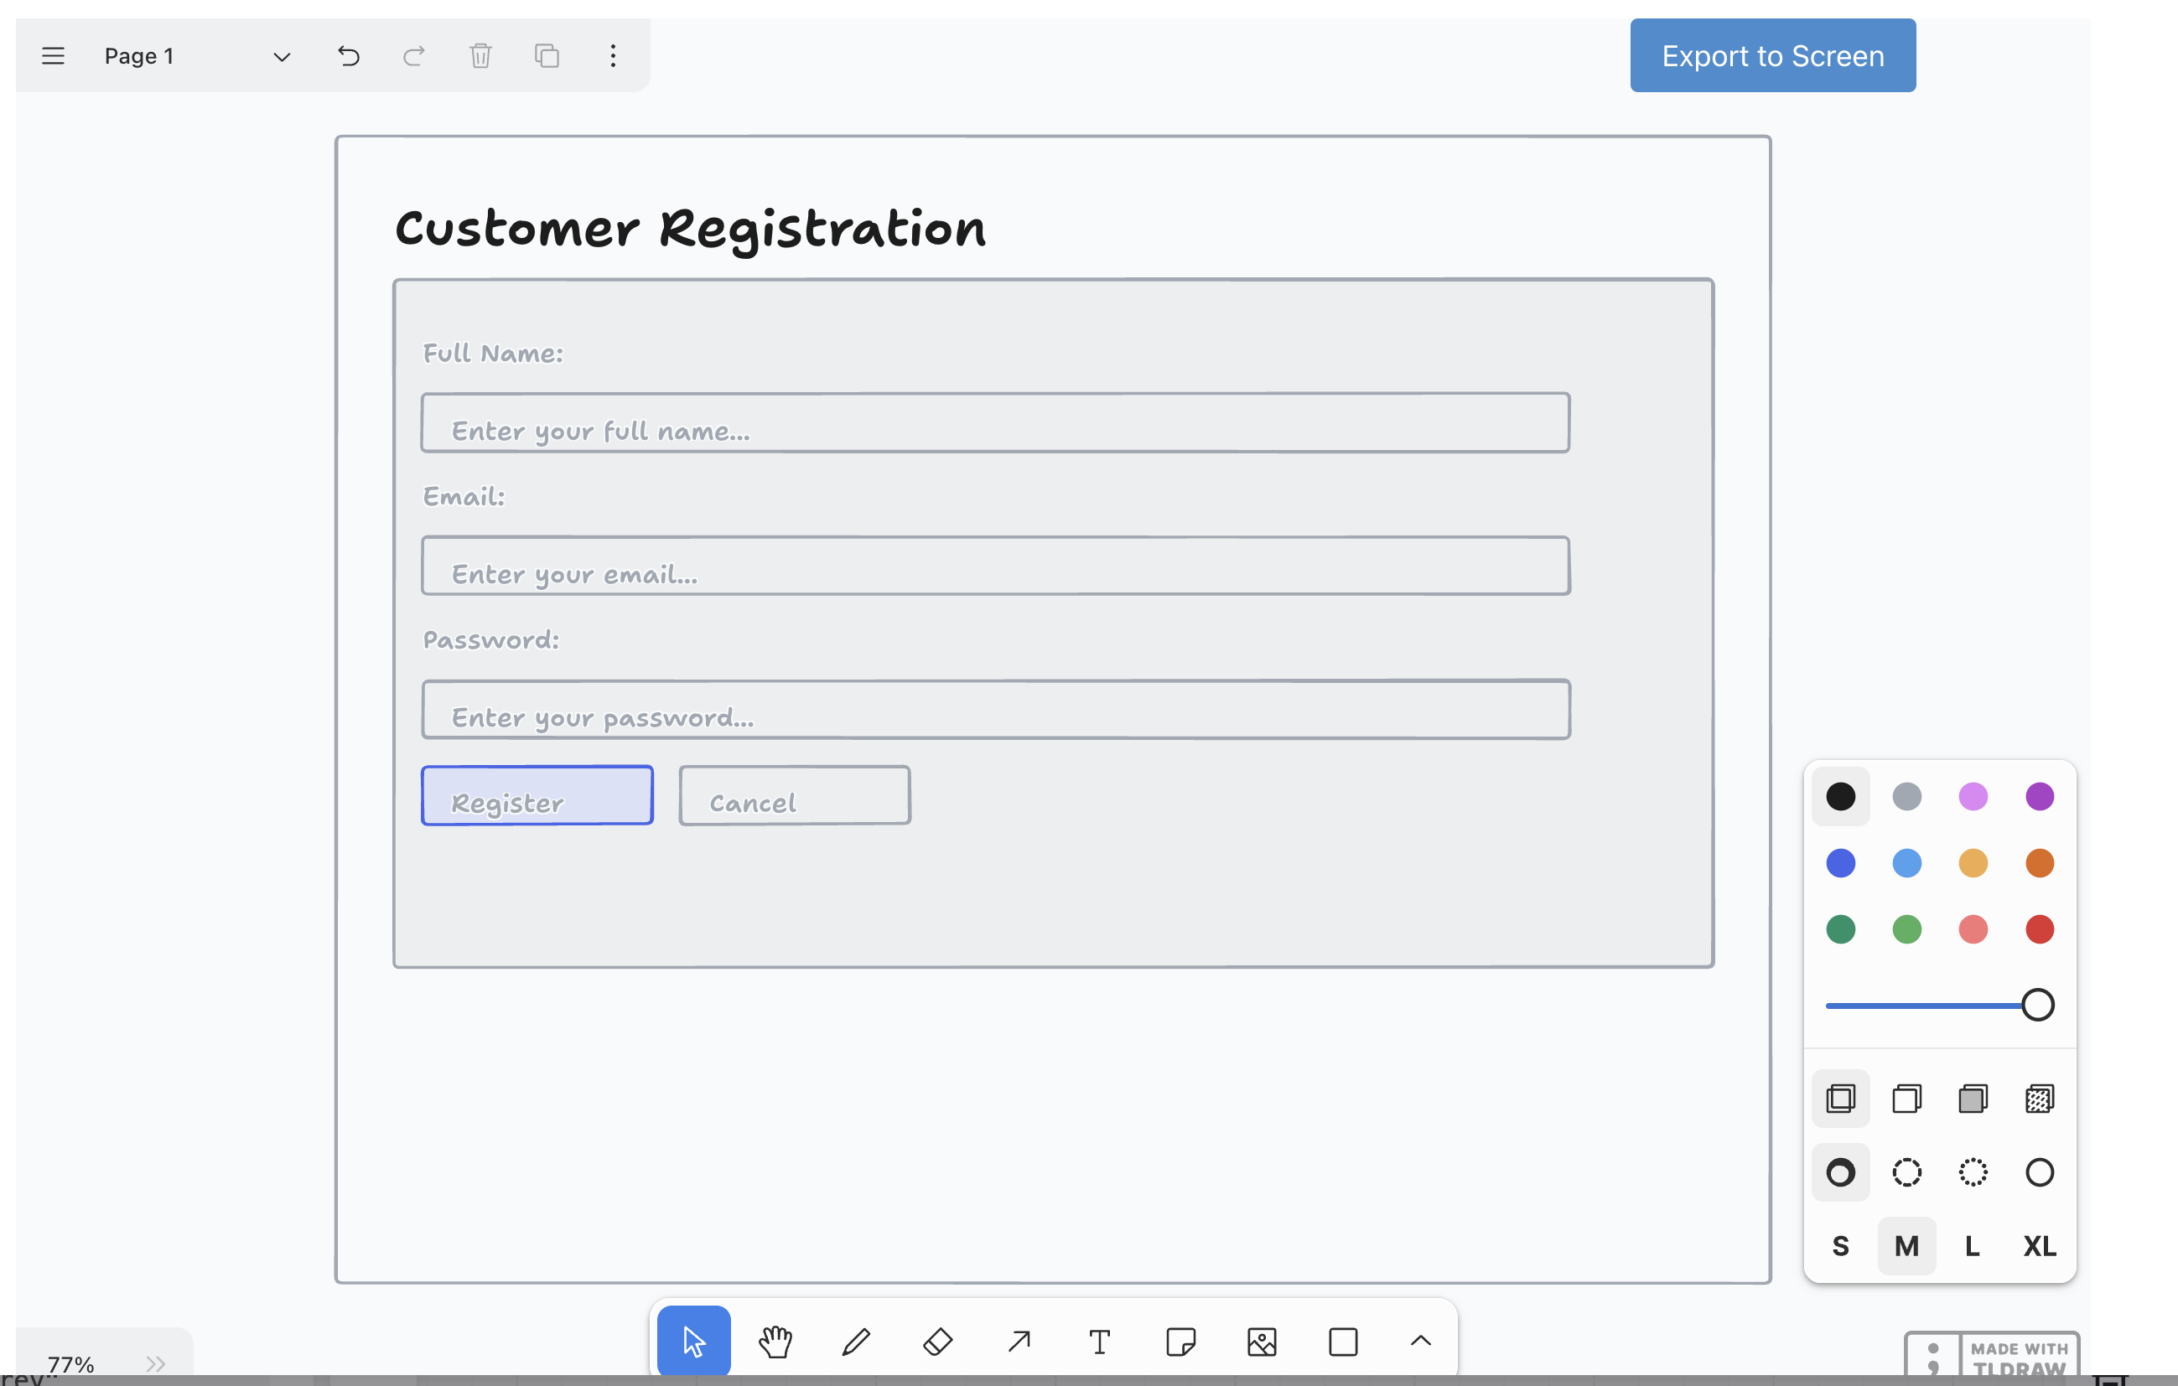Click the Export to Screen button
This screenshot has height=1386, width=2178.
pyautogui.click(x=1772, y=56)
